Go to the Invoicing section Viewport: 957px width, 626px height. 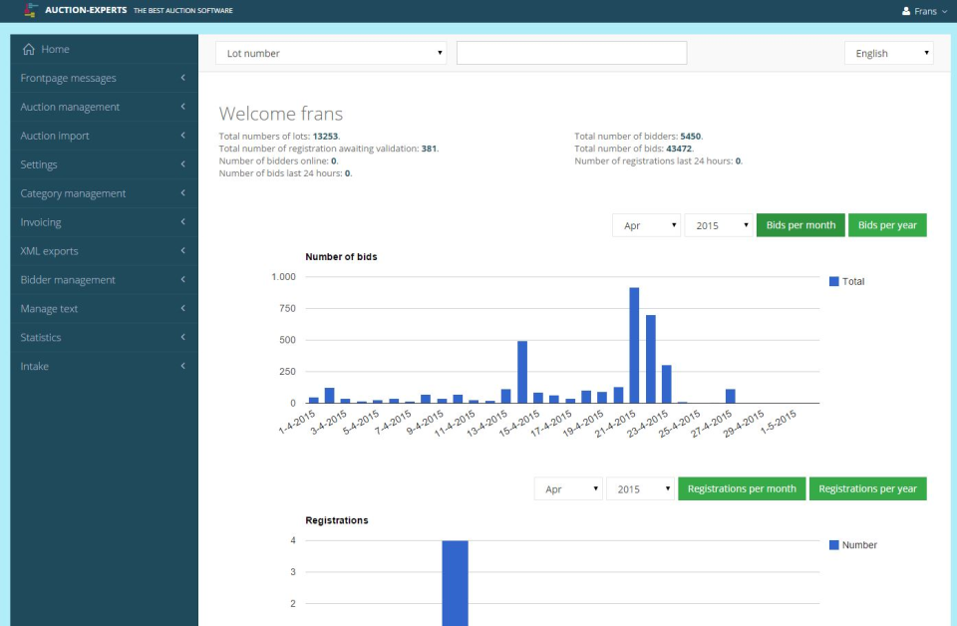40,222
